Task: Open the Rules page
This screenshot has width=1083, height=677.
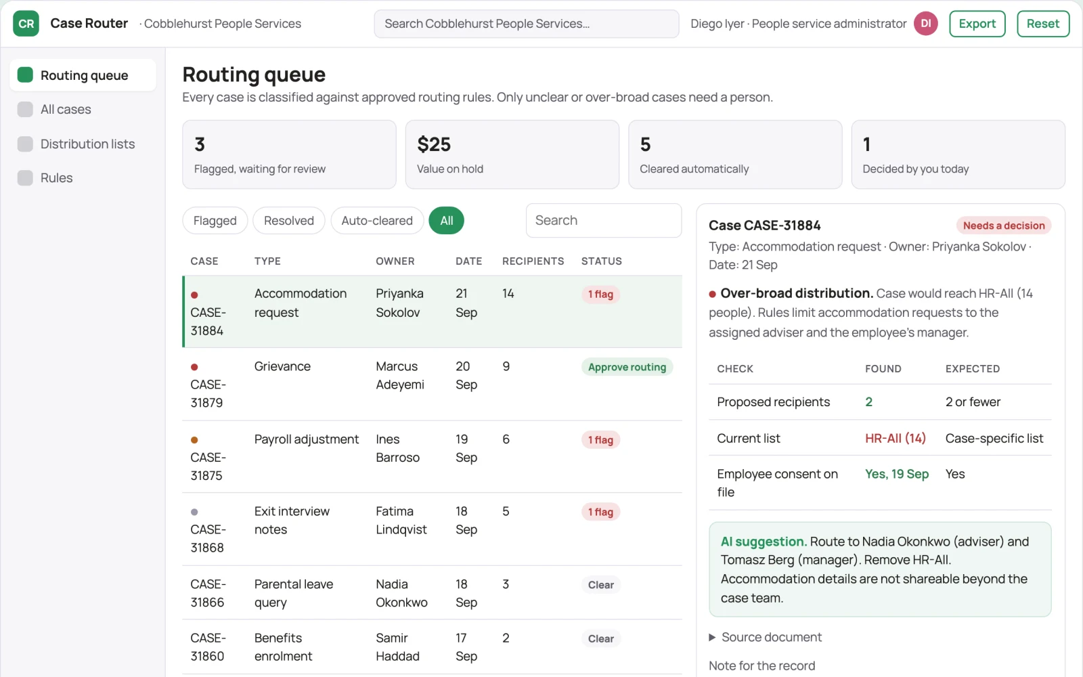Action: point(83,178)
